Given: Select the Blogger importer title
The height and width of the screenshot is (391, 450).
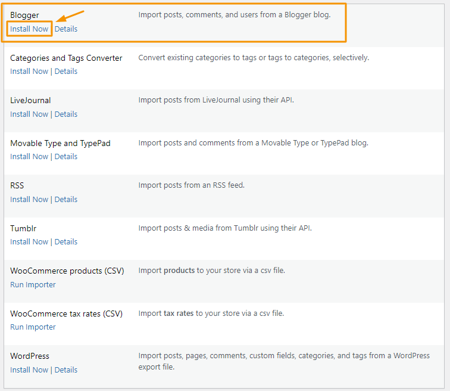Looking at the screenshot, I should point(24,15).
